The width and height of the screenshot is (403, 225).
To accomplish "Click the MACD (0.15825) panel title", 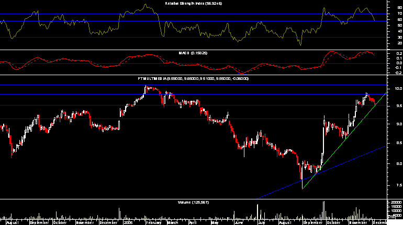I will pyautogui.click(x=193, y=53).
